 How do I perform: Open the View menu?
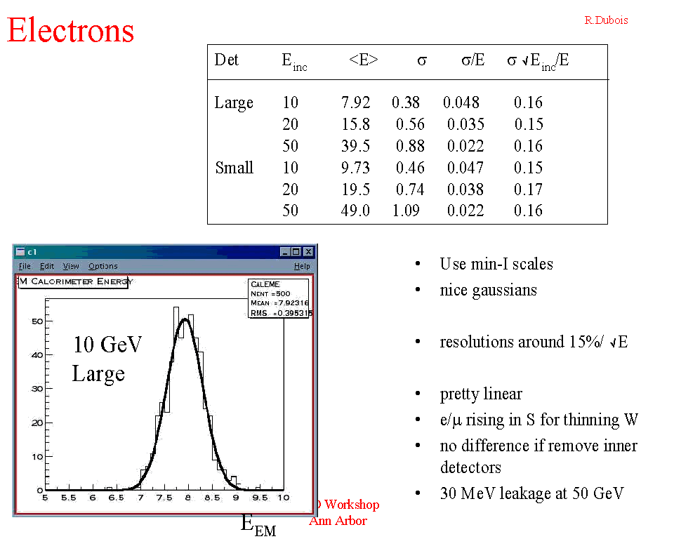click(71, 266)
